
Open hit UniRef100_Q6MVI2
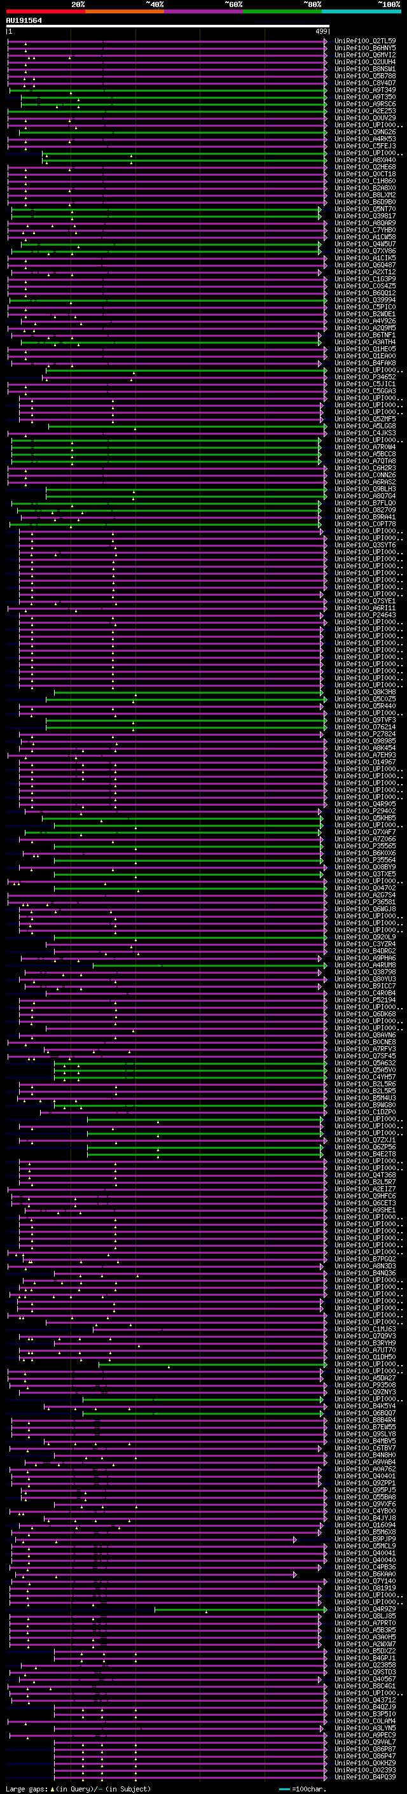click(x=365, y=55)
